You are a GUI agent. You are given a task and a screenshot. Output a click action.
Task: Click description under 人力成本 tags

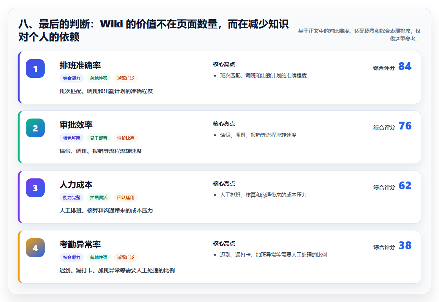106,210
